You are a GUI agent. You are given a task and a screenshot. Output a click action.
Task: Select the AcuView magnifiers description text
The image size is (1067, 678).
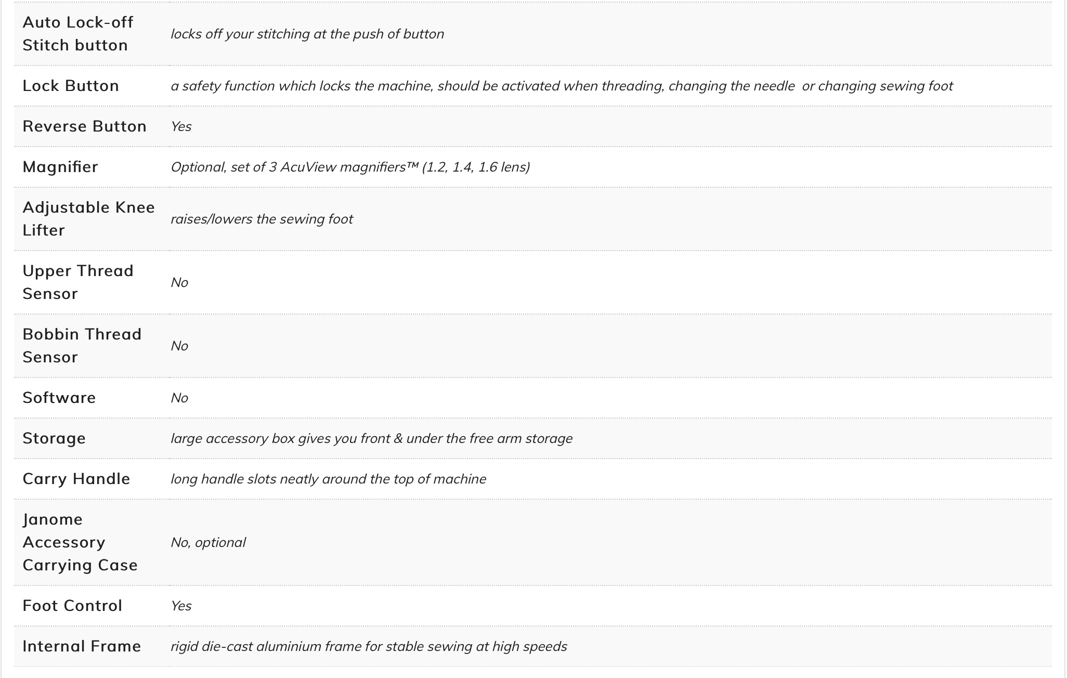pyautogui.click(x=350, y=167)
